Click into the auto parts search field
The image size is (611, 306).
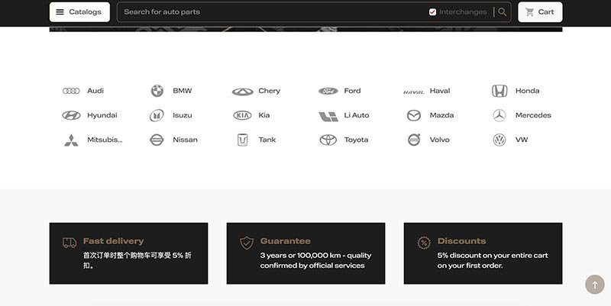pos(273,12)
